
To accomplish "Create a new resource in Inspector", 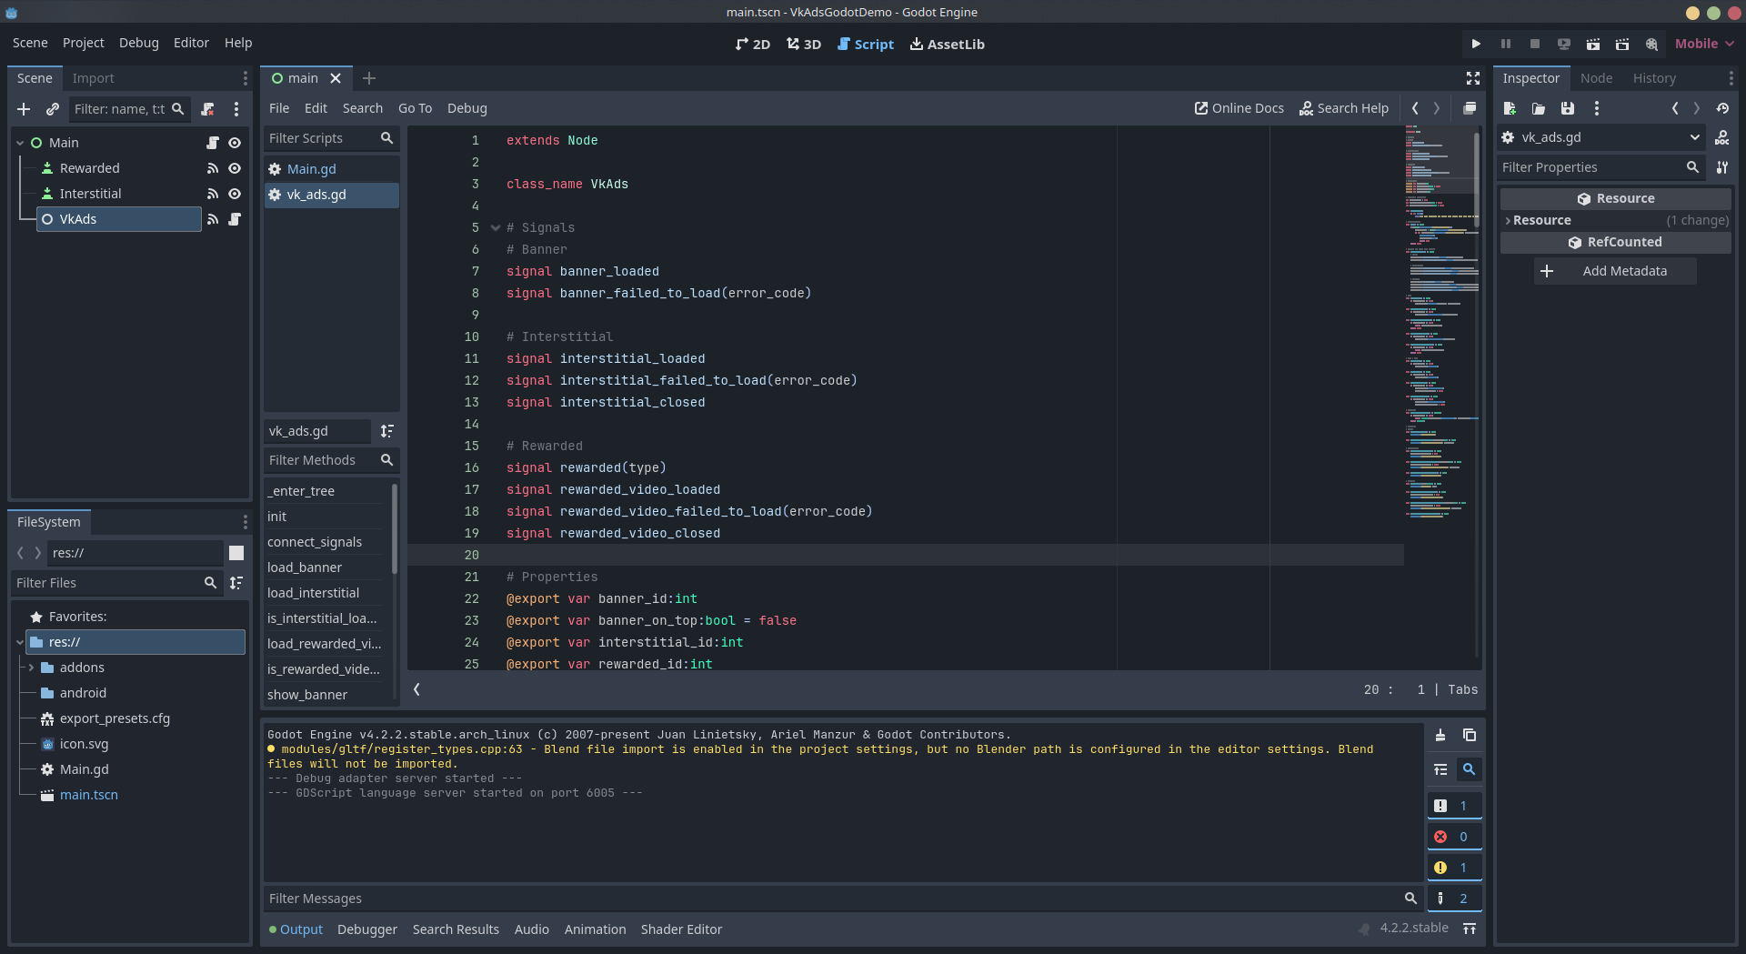I will [x=1510, y=108].
